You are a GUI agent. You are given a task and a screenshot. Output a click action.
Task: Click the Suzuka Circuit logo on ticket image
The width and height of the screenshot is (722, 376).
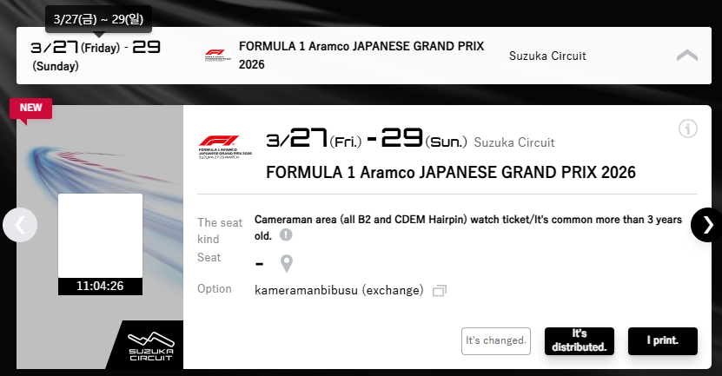point(149,346)
